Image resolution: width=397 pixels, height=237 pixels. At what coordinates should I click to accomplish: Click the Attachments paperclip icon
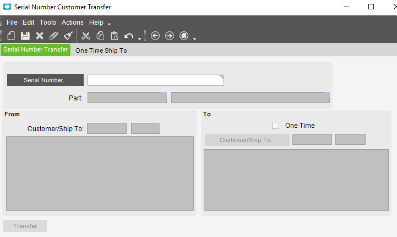click(53, 36)
